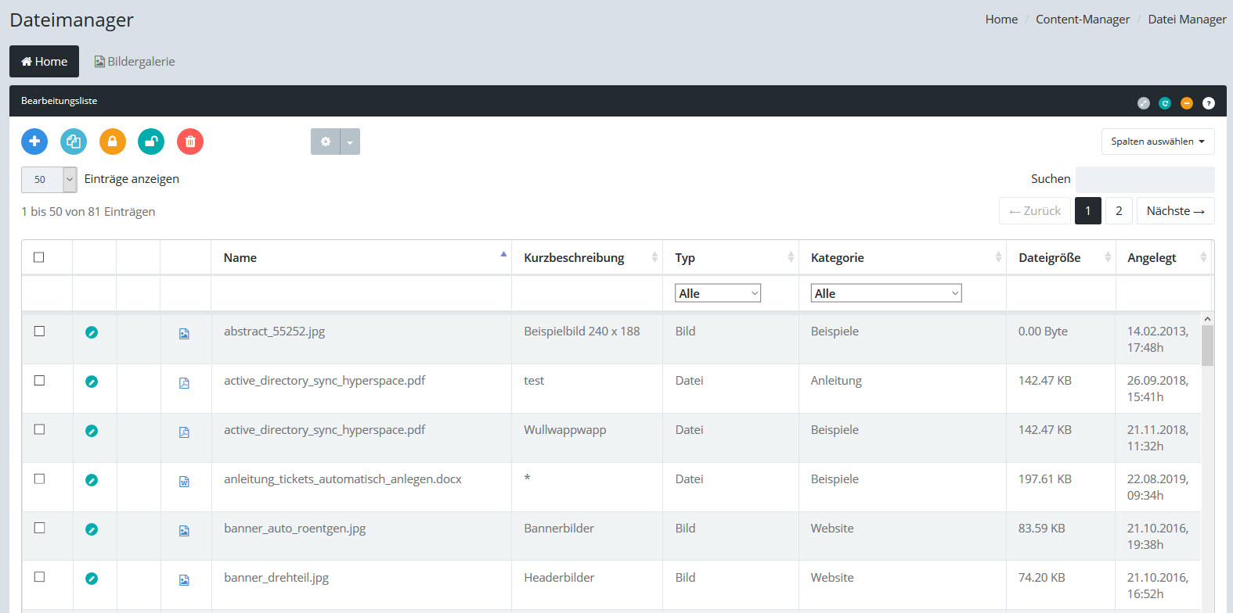Viewport: 1233px width, 613px height.
Task: Click edit pencil icon for abstract_55252.jpg
Action: pyautogui.click(x=92, y=332)
